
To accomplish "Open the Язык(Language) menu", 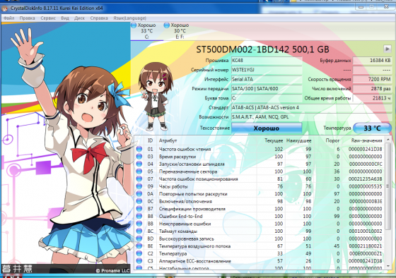I will [130, 18].
